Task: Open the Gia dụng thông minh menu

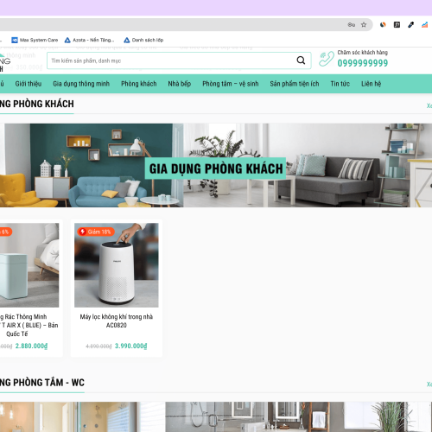Action: 81,84
